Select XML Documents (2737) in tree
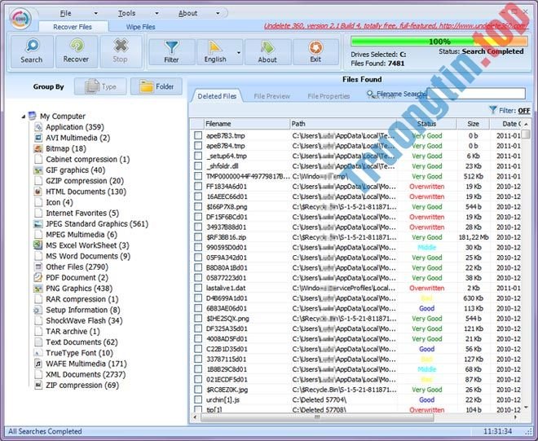This screenshot has width=538, height=441. point(86,374)
